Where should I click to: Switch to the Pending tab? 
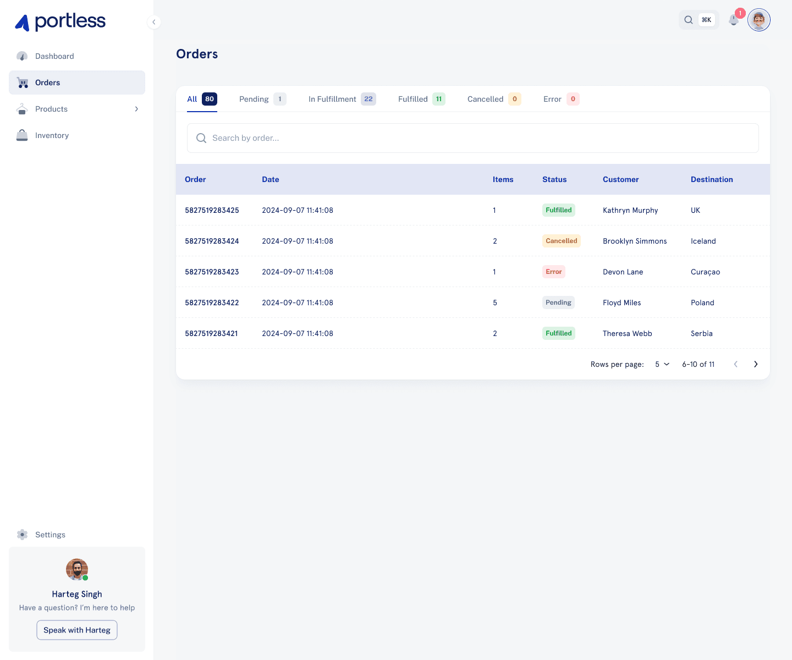pyautogui.click(x=262, y=99)
